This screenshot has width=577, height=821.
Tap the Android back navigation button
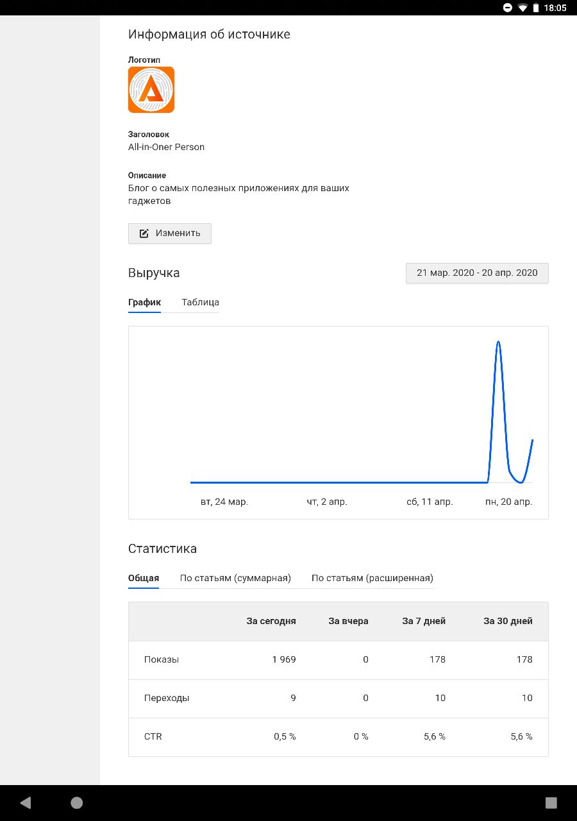[x=26, y=802]
